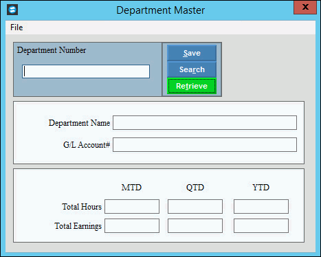Viewport: 321px width, 257px height.
Task: Select the MTD Total Hours field
Action: (132, 207)
